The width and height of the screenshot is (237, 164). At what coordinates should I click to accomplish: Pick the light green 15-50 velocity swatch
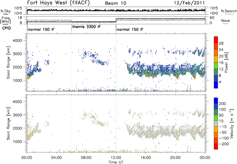(x=216, y=118)
